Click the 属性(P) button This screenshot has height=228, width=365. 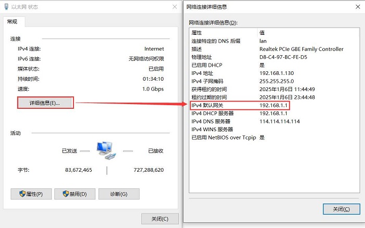[31, 194]
